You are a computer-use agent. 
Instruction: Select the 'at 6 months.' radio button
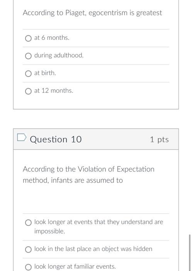pos(28,38)
